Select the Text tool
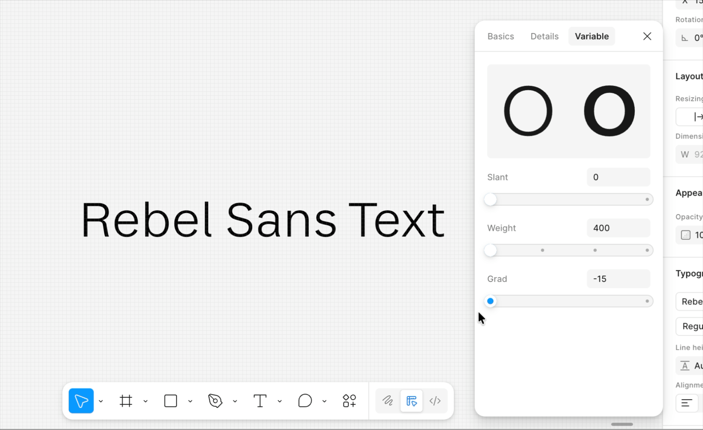The height and width of the screenshot is (430, 703). (x=260, y=401)
